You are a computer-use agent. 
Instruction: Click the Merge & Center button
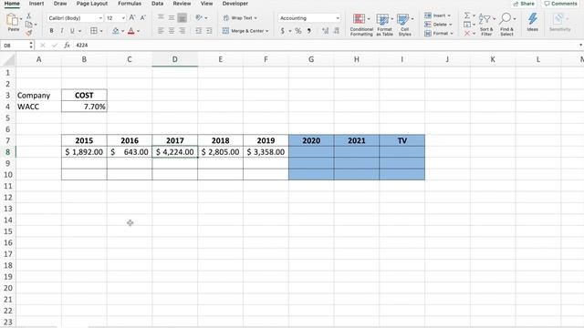244,31
